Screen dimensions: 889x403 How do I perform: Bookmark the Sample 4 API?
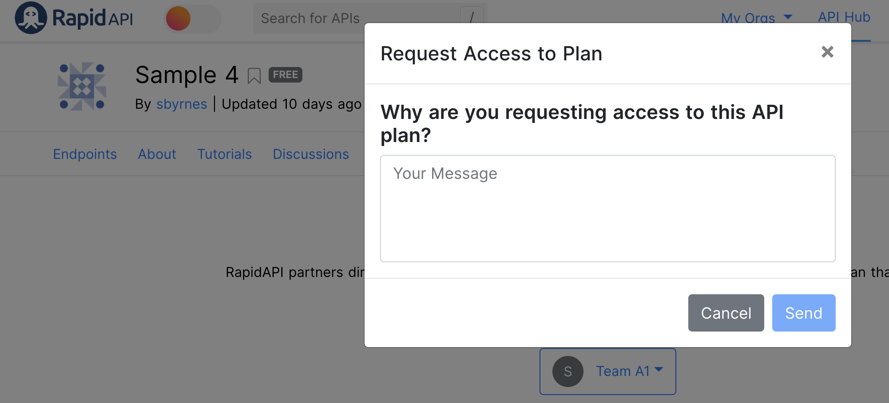coord(254,76)
